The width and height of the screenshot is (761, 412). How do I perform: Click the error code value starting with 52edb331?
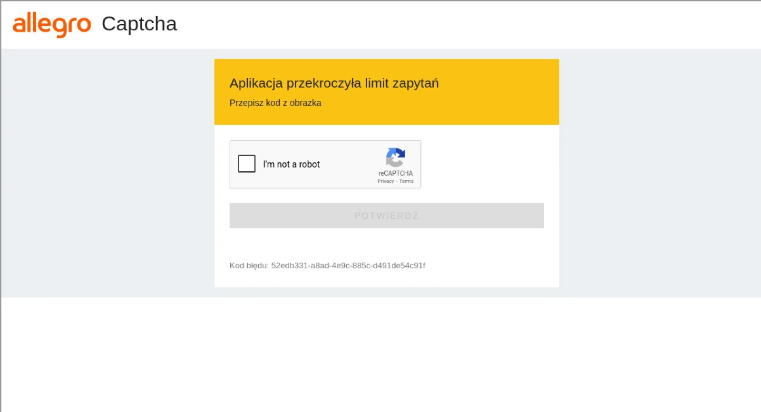click(x=348, y=265)
